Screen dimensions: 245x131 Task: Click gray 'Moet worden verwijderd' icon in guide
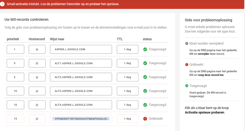(x=187, y=44)
